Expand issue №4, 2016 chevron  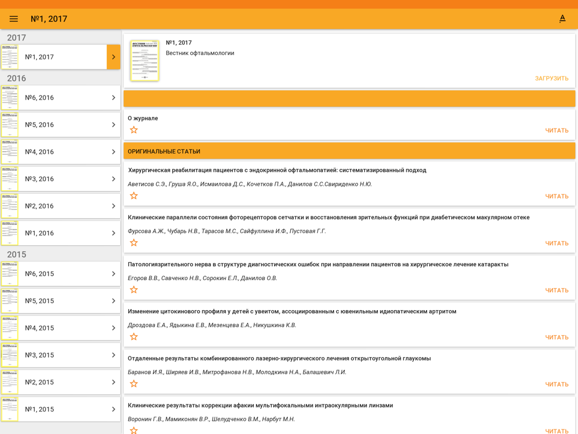coord(113,152)
